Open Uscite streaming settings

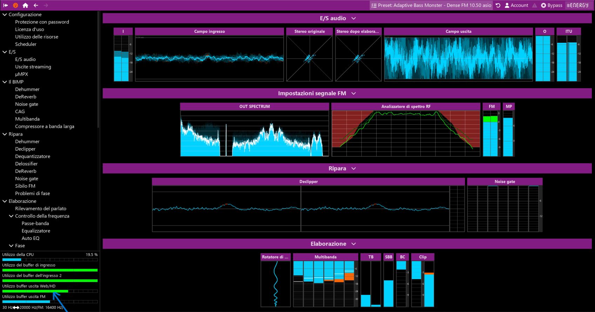33,67
